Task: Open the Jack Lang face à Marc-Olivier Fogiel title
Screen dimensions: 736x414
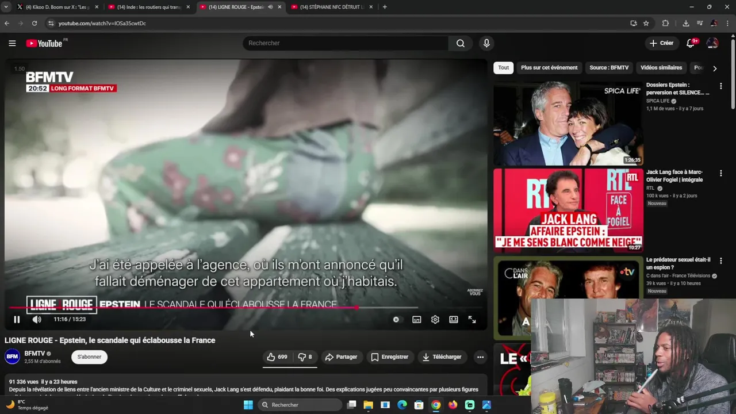Action: click(x=674, y=176)
